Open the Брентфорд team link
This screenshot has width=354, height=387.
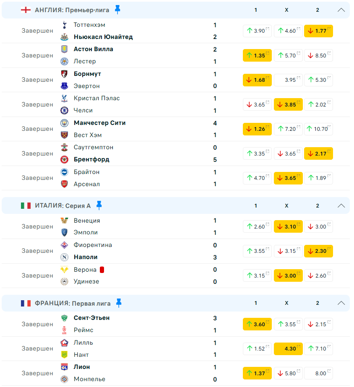click(x=91, y=159)
